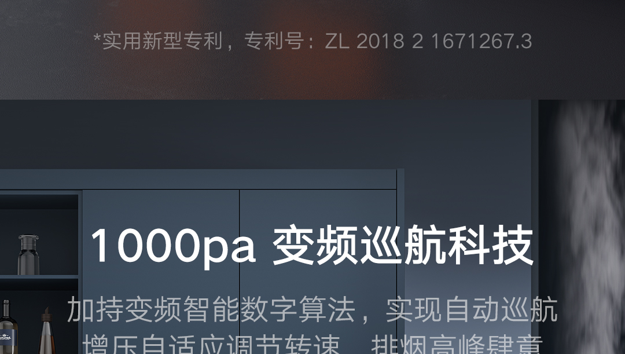Click the glass jar on the shelf
The height and width of the screenshot is (354, 625).
tap(28, 254)
